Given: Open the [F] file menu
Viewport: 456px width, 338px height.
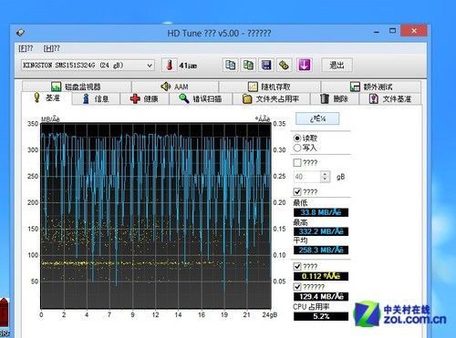Looking at the screenshot, I should tap(26, 48).
